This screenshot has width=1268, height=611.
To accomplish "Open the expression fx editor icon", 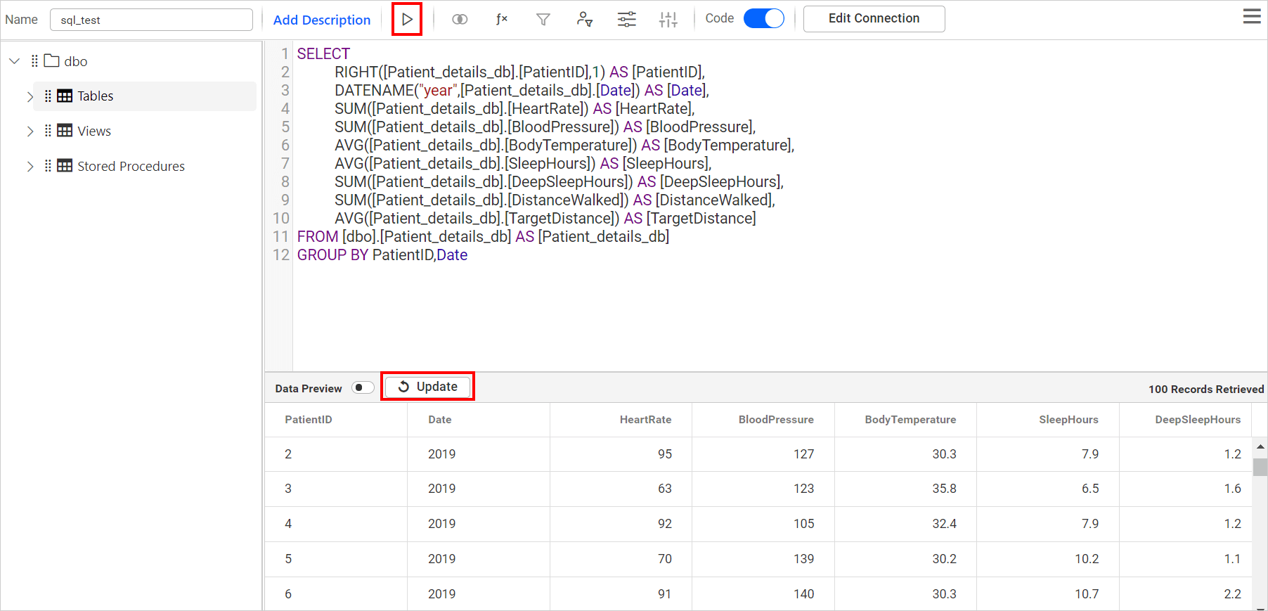I will (x=502, y=19).
